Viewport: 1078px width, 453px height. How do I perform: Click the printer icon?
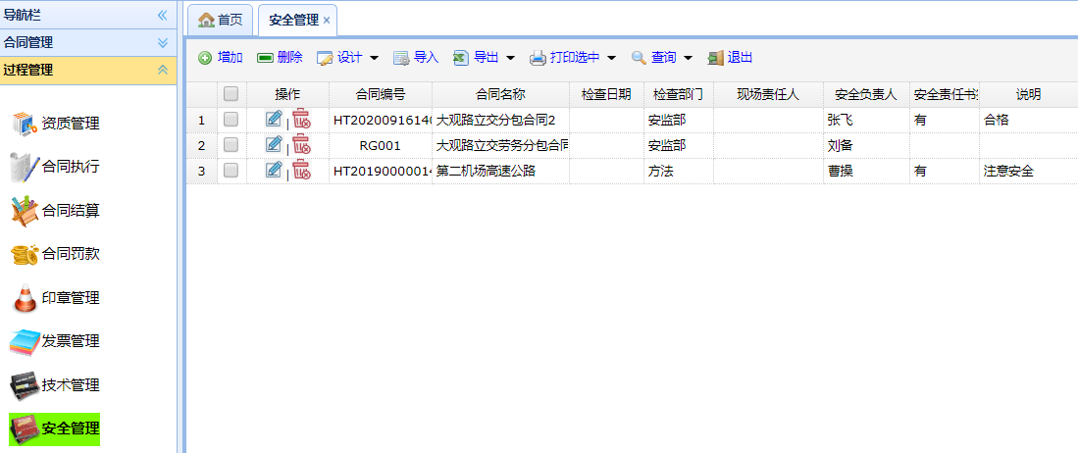point(538,58)
